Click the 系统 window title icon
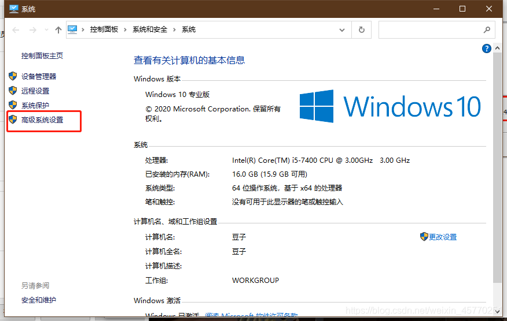This screenshot has width=507, height=321. 13,9
